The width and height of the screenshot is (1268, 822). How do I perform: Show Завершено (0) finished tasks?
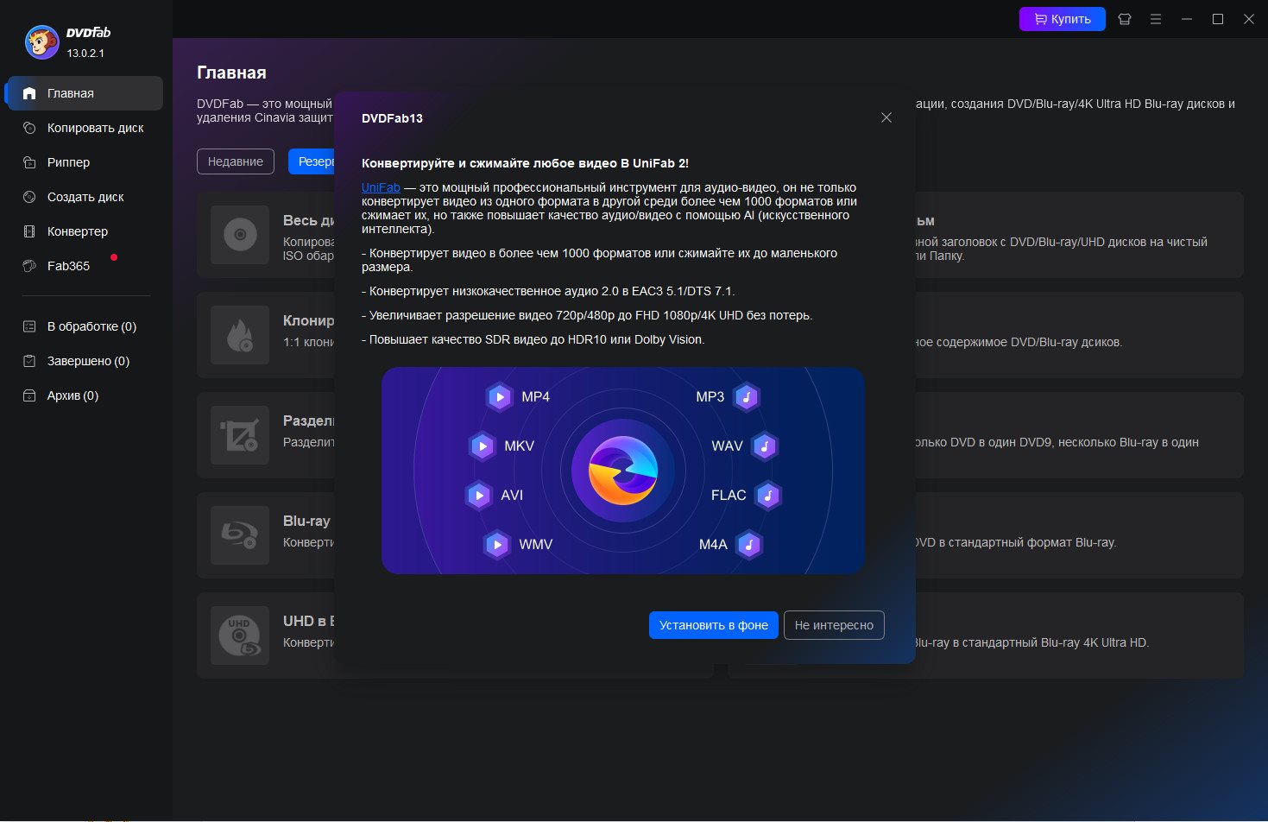[85, 361]
